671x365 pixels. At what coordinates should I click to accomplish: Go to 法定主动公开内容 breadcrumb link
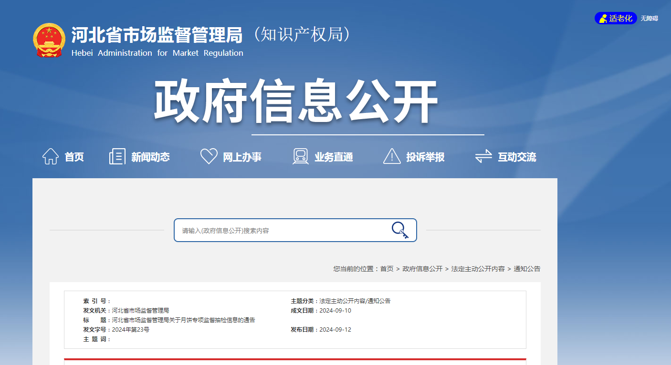click(478, 269)
